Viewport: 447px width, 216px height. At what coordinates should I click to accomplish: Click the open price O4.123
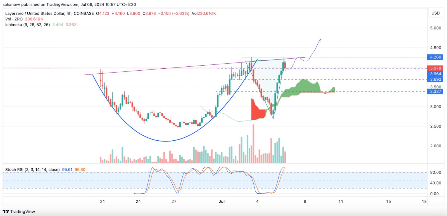click(x=103, y=13)
